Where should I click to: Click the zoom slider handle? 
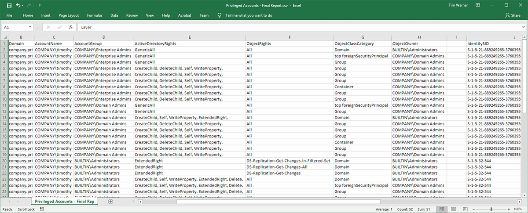(492, 209)
